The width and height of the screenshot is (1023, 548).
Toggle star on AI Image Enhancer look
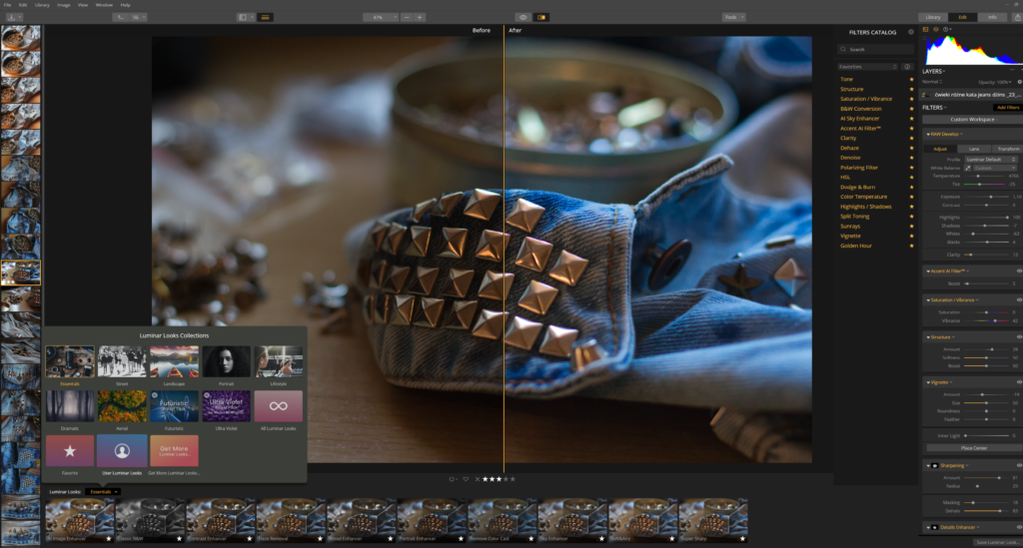click(x=109, y=538)
